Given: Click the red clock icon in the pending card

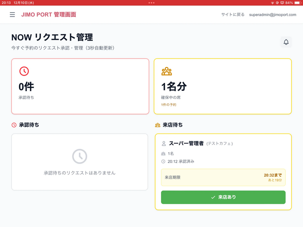Looking at the screenshot, I should click(24, 71).
